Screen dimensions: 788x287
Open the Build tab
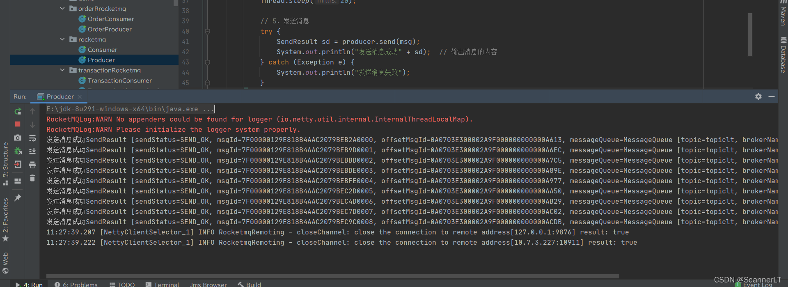point(250,284)
